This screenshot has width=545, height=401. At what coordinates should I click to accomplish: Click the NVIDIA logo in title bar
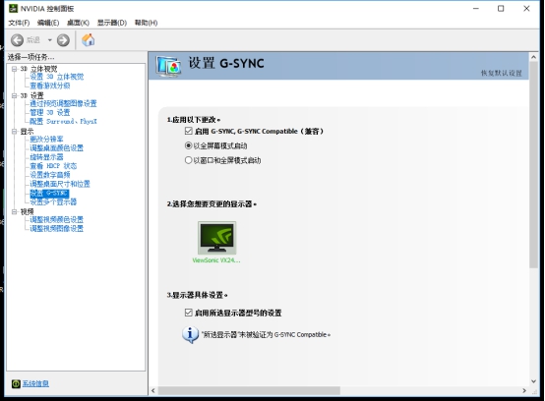tap(13, 8)
